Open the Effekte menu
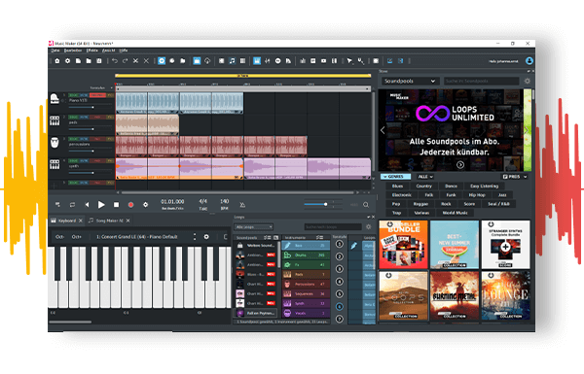The height and width of the screenshot is (374, 584). [x=92, y=51]
